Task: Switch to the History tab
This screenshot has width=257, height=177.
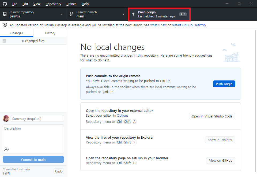Action: tap(50, 33)
